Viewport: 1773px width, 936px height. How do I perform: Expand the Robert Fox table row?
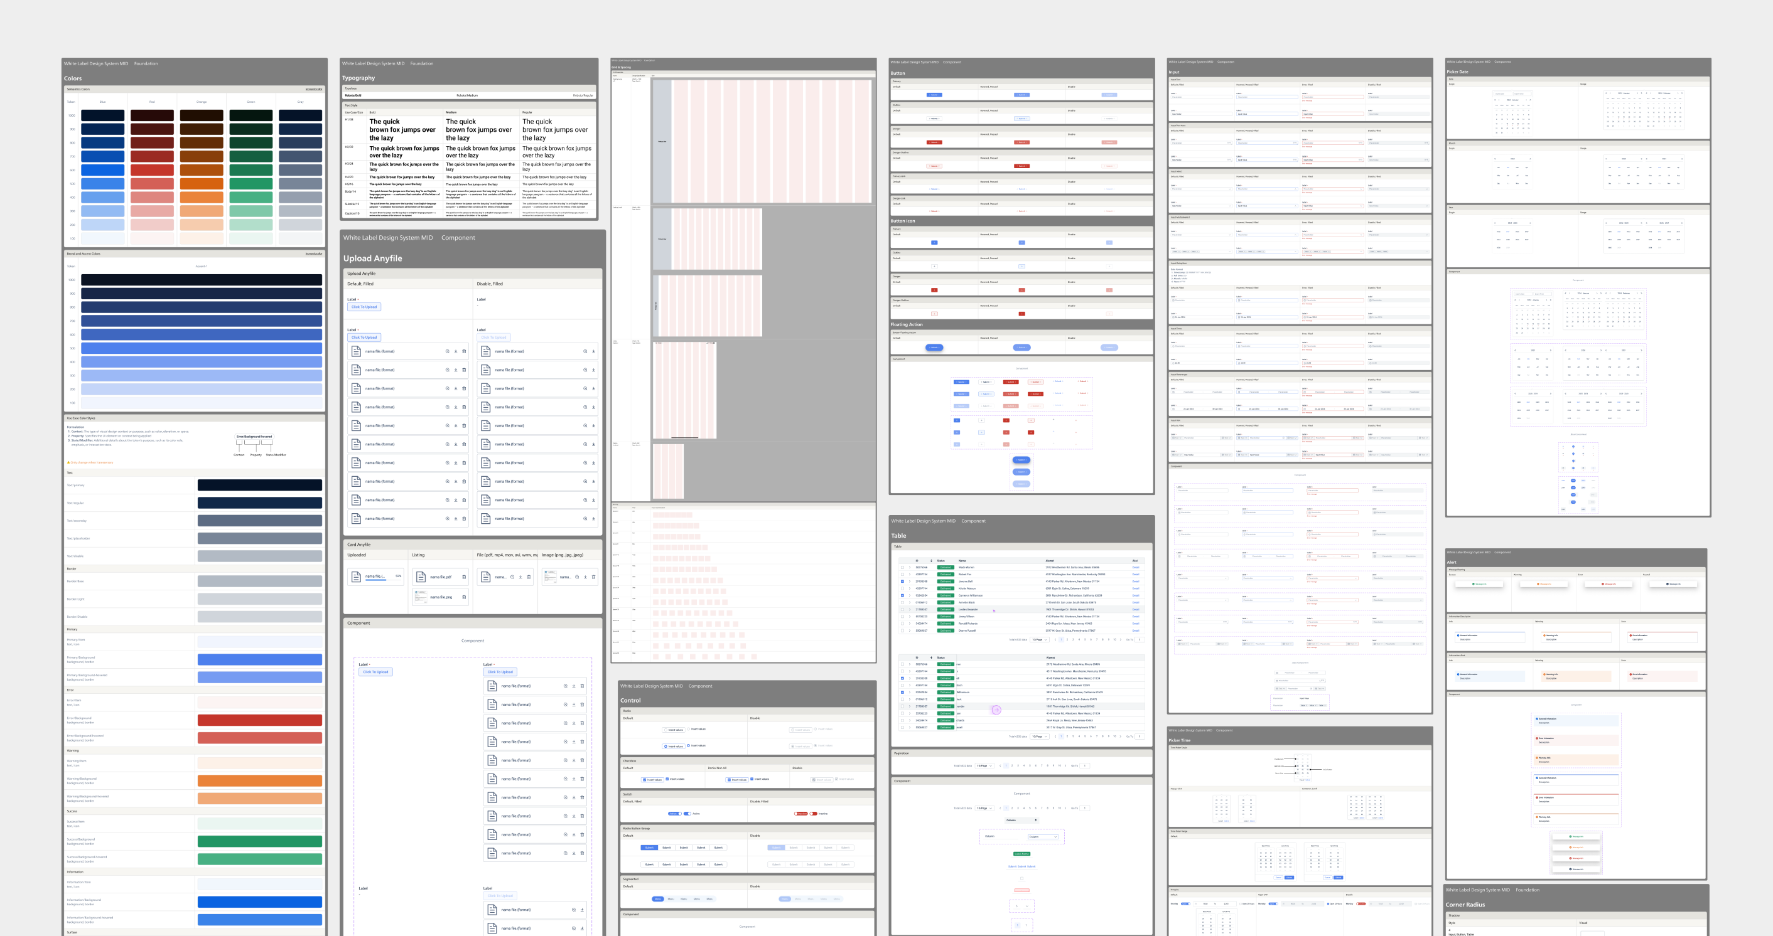[909, 574]
